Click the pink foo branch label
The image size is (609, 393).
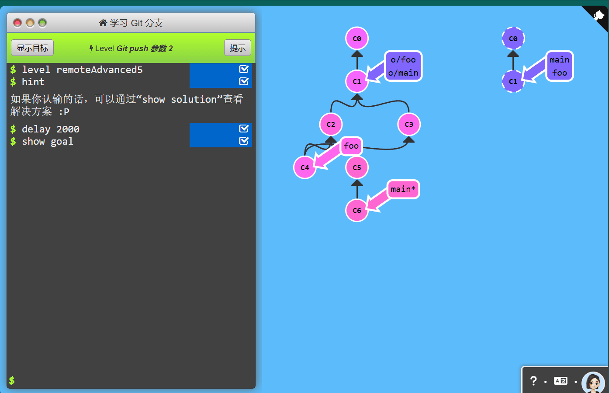tap(351, 146)
